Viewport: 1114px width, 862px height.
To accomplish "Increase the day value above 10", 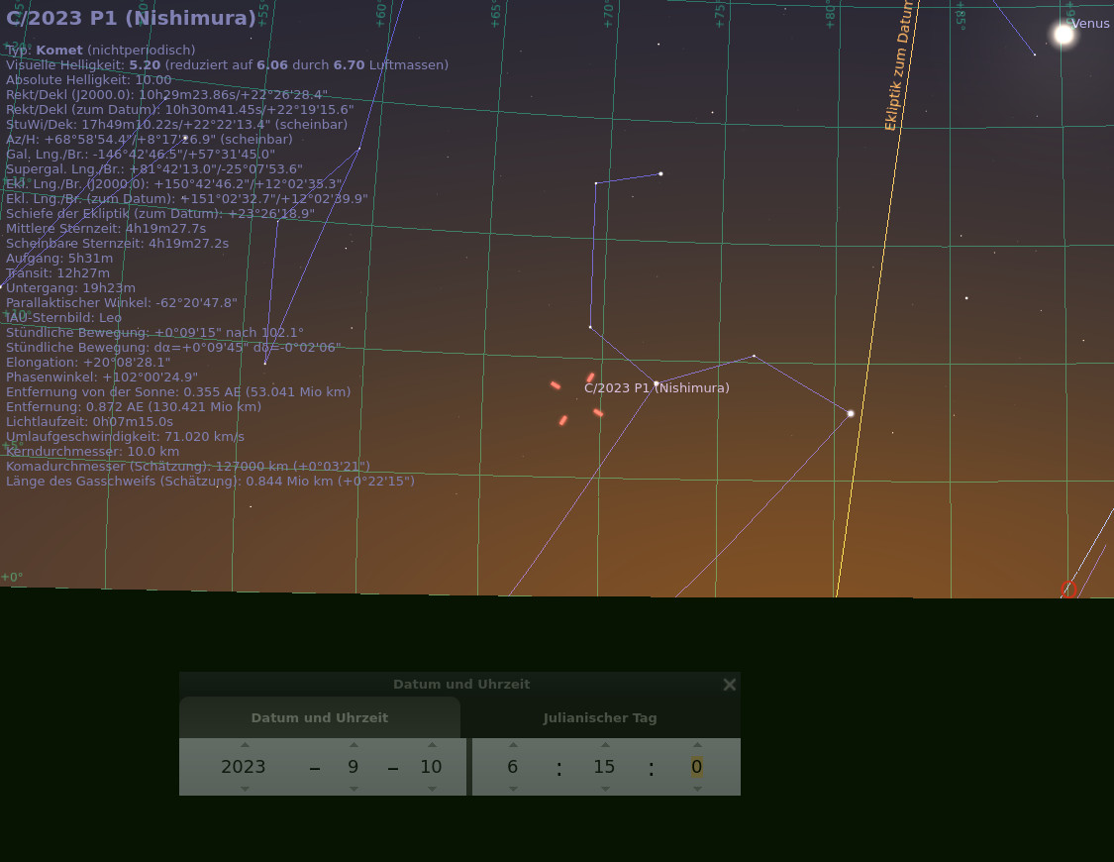I will (432, 745).
